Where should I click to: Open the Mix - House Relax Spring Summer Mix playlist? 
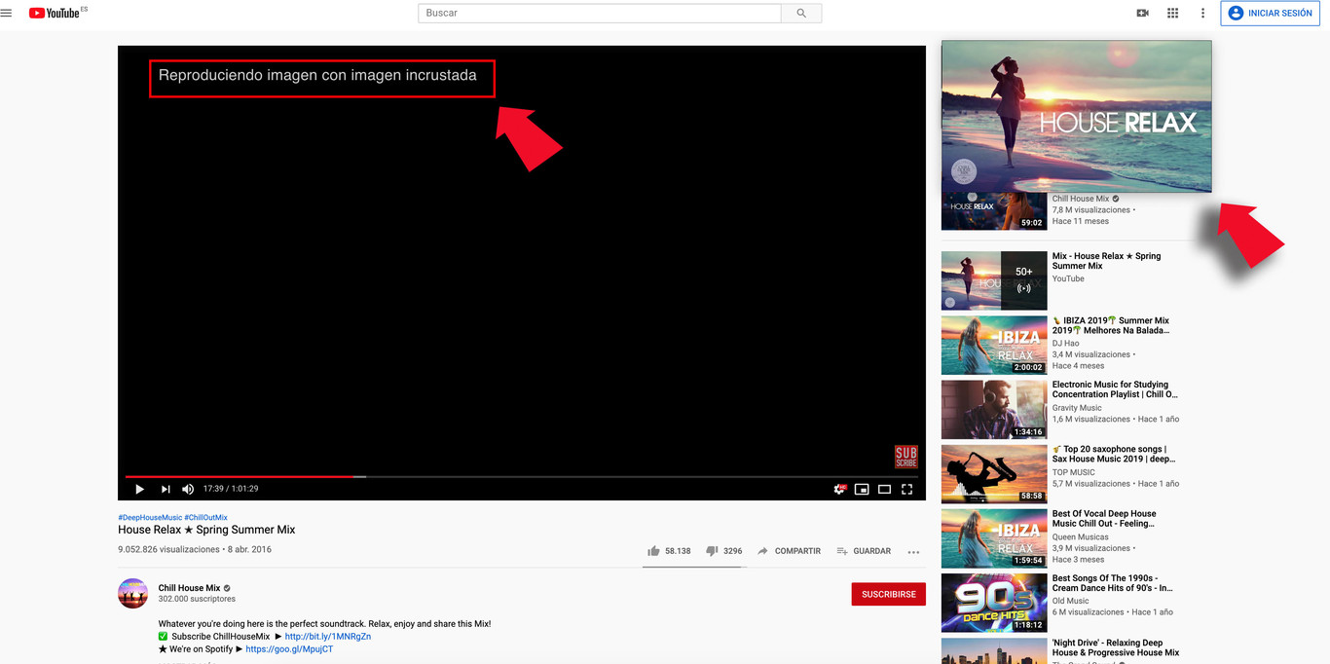[1106, 261]
